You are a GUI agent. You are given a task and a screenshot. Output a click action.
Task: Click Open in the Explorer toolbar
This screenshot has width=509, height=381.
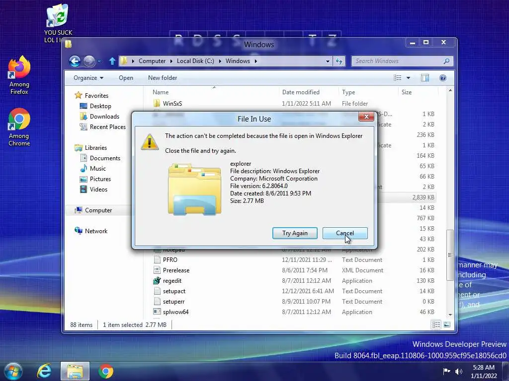[126, 78]
